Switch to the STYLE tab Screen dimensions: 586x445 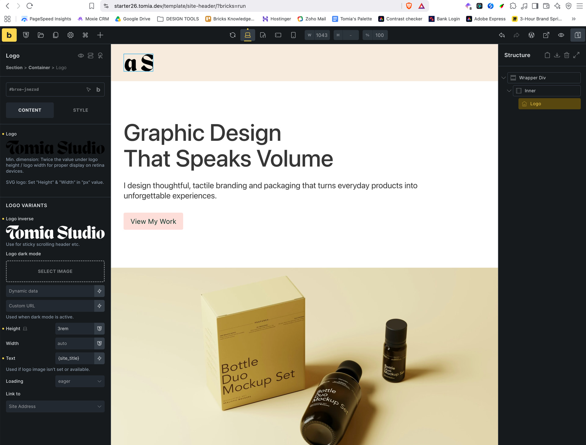(81, 110)
